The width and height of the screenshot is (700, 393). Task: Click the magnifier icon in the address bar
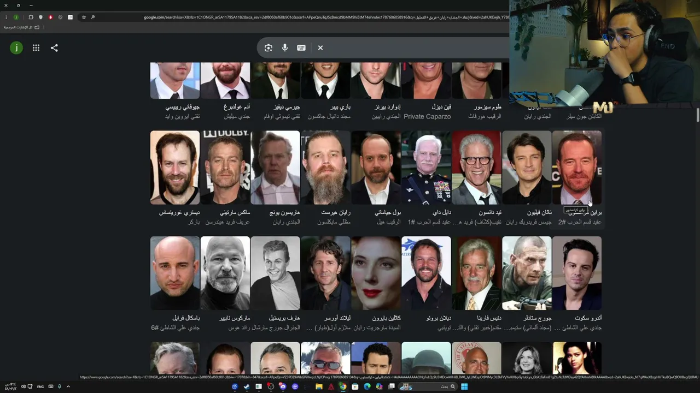[93, 17]
